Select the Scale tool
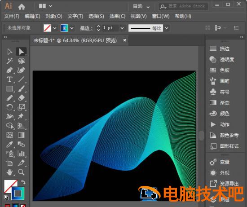This screenshot has width=247, height=207. click(21, 107)
